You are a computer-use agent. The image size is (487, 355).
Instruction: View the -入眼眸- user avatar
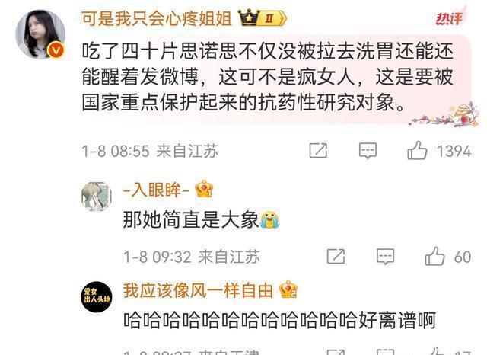click(97, 197)
